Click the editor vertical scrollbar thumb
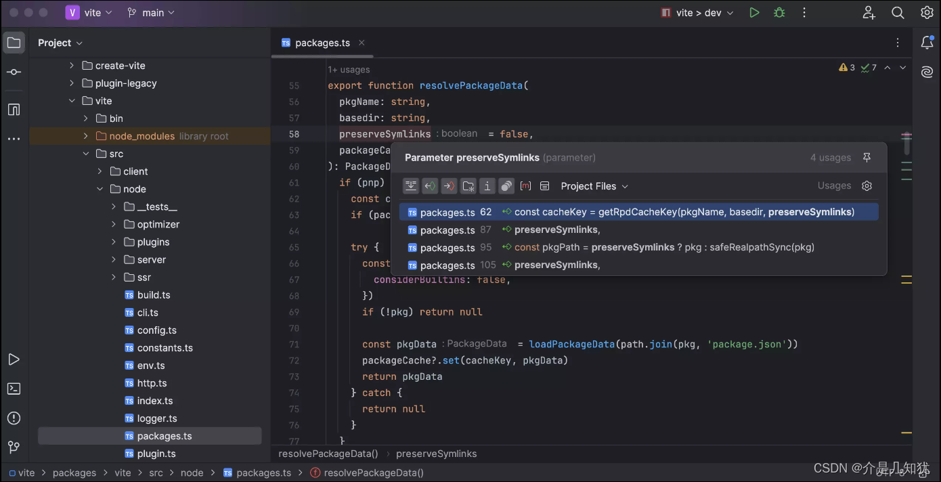This screenshot has height=482, width=941. [x=907, y=145]
